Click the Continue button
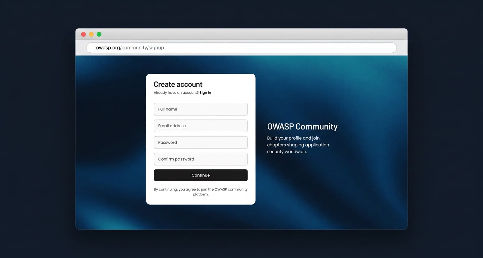Viewport: 483px width, 258px height. coord(200,175)
